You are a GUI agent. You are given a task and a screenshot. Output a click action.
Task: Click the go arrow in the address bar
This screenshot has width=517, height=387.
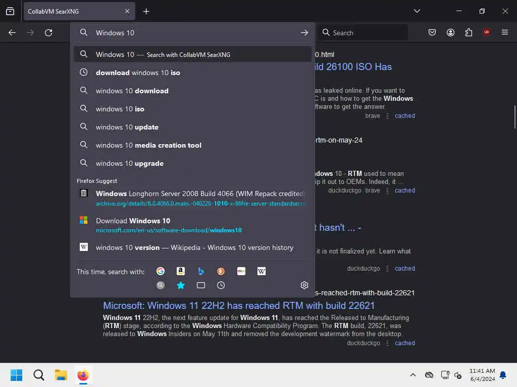[304, 33]
